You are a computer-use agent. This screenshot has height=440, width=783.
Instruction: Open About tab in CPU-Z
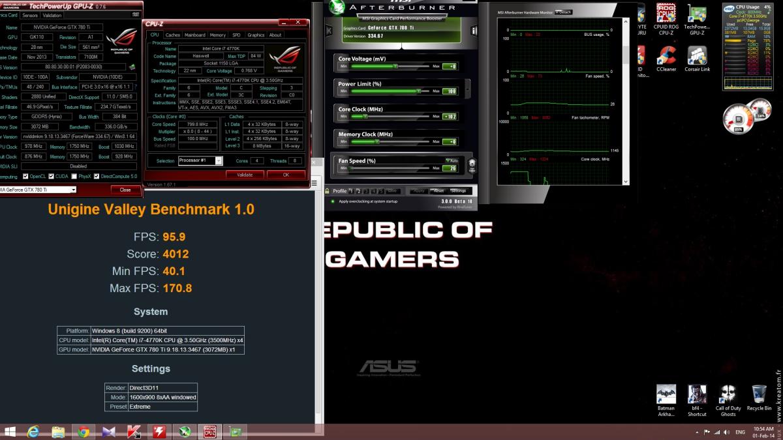[x=275, y=35]
